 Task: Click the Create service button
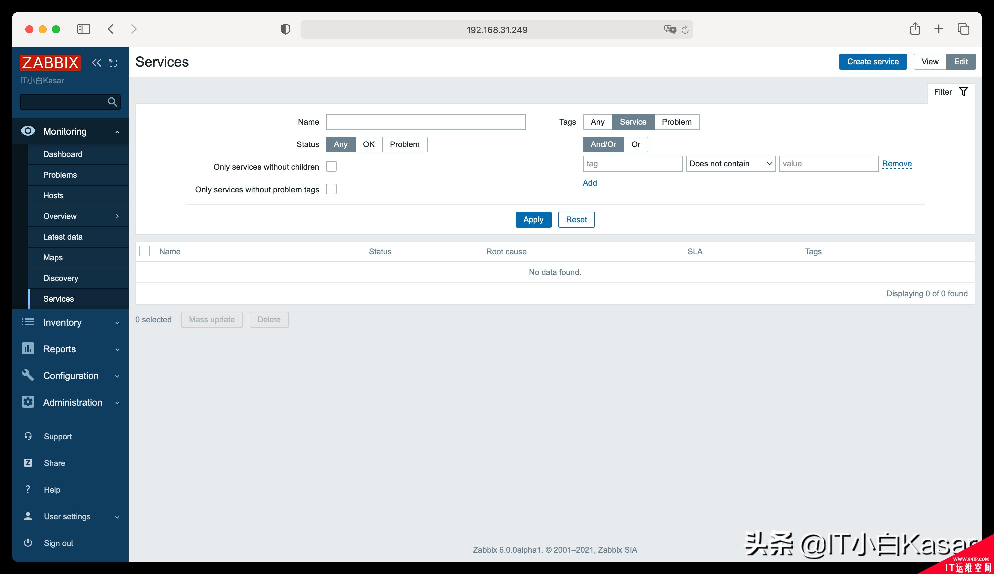point(873,62)
